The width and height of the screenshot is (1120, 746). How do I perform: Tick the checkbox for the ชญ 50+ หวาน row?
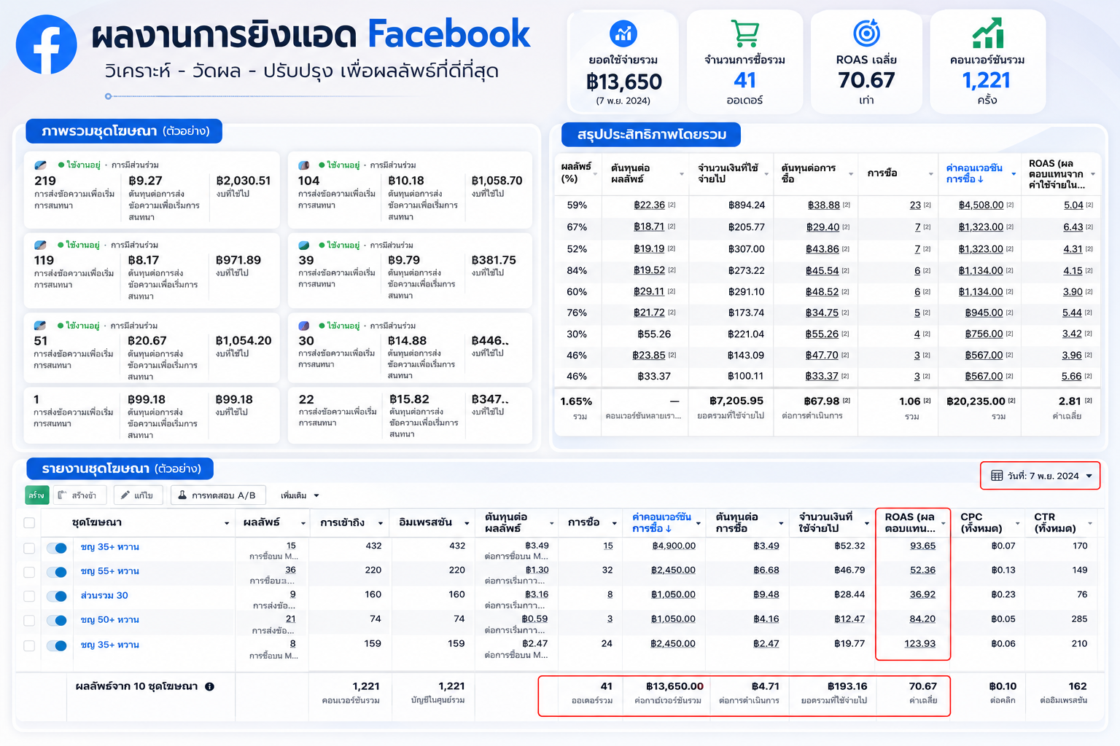coord(29,621)
